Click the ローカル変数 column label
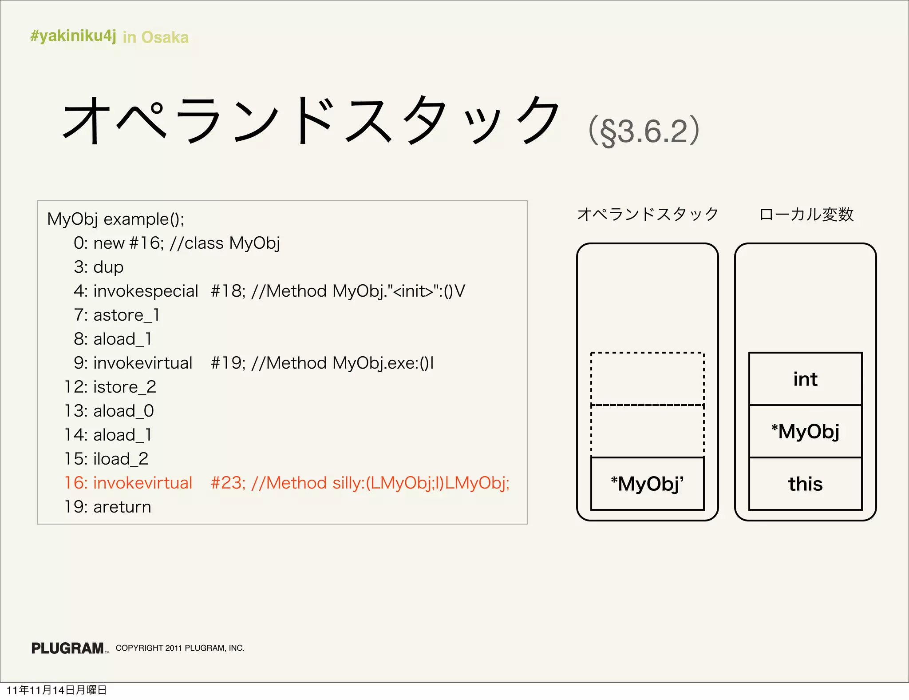The height and width of the screenshot is (700, 909). pos(806,215)
